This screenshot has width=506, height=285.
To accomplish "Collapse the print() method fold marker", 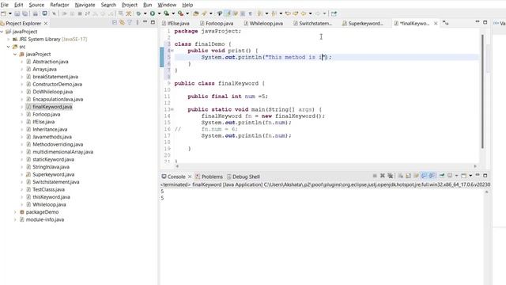I will 172,51.
